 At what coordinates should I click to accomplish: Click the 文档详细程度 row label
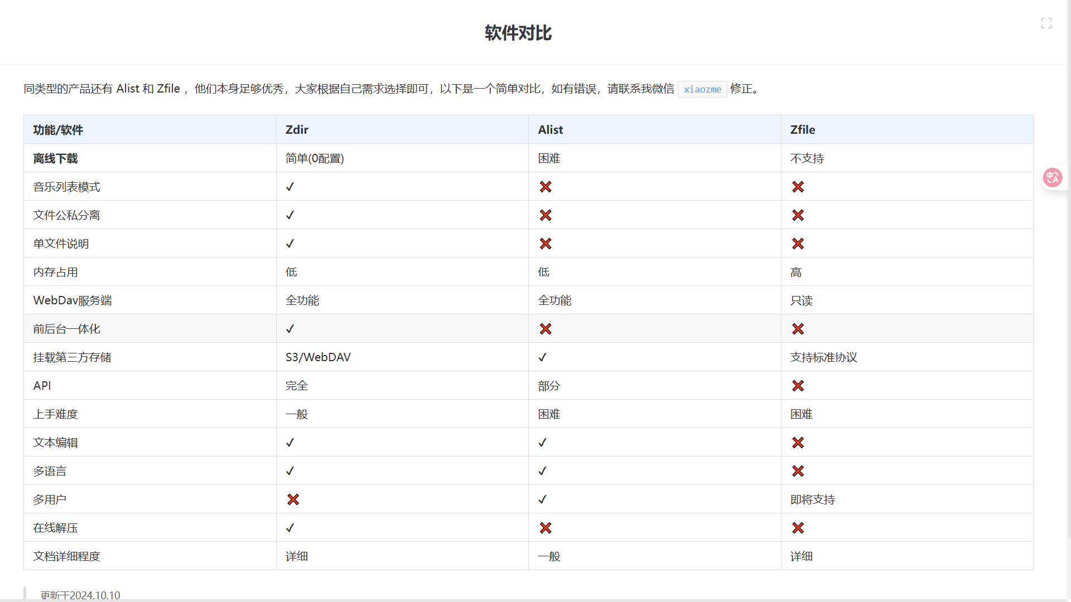(66, 556)
